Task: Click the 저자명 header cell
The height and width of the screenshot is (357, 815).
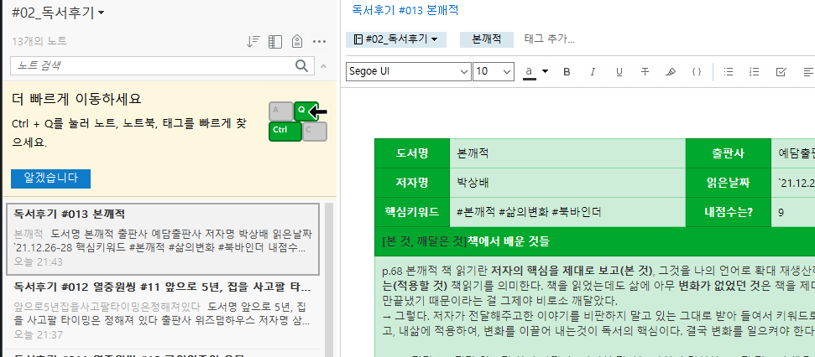Action: tap(412, 183)
